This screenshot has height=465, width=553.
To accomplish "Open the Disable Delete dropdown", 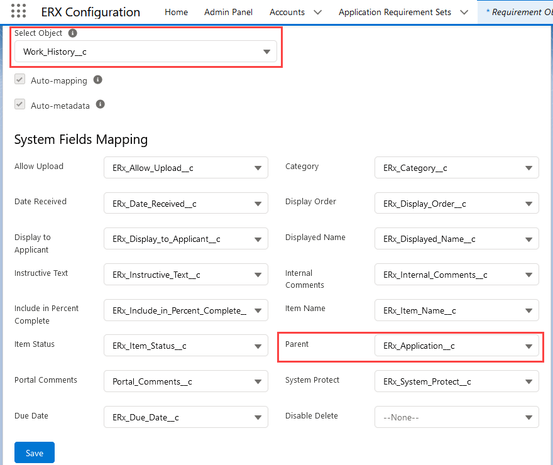I will click(456, 417).
